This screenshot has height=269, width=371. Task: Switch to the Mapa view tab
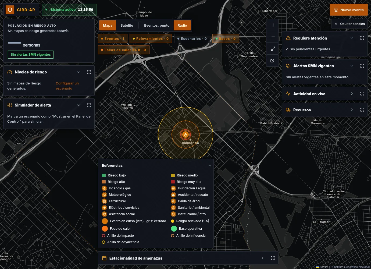[108, 26]
